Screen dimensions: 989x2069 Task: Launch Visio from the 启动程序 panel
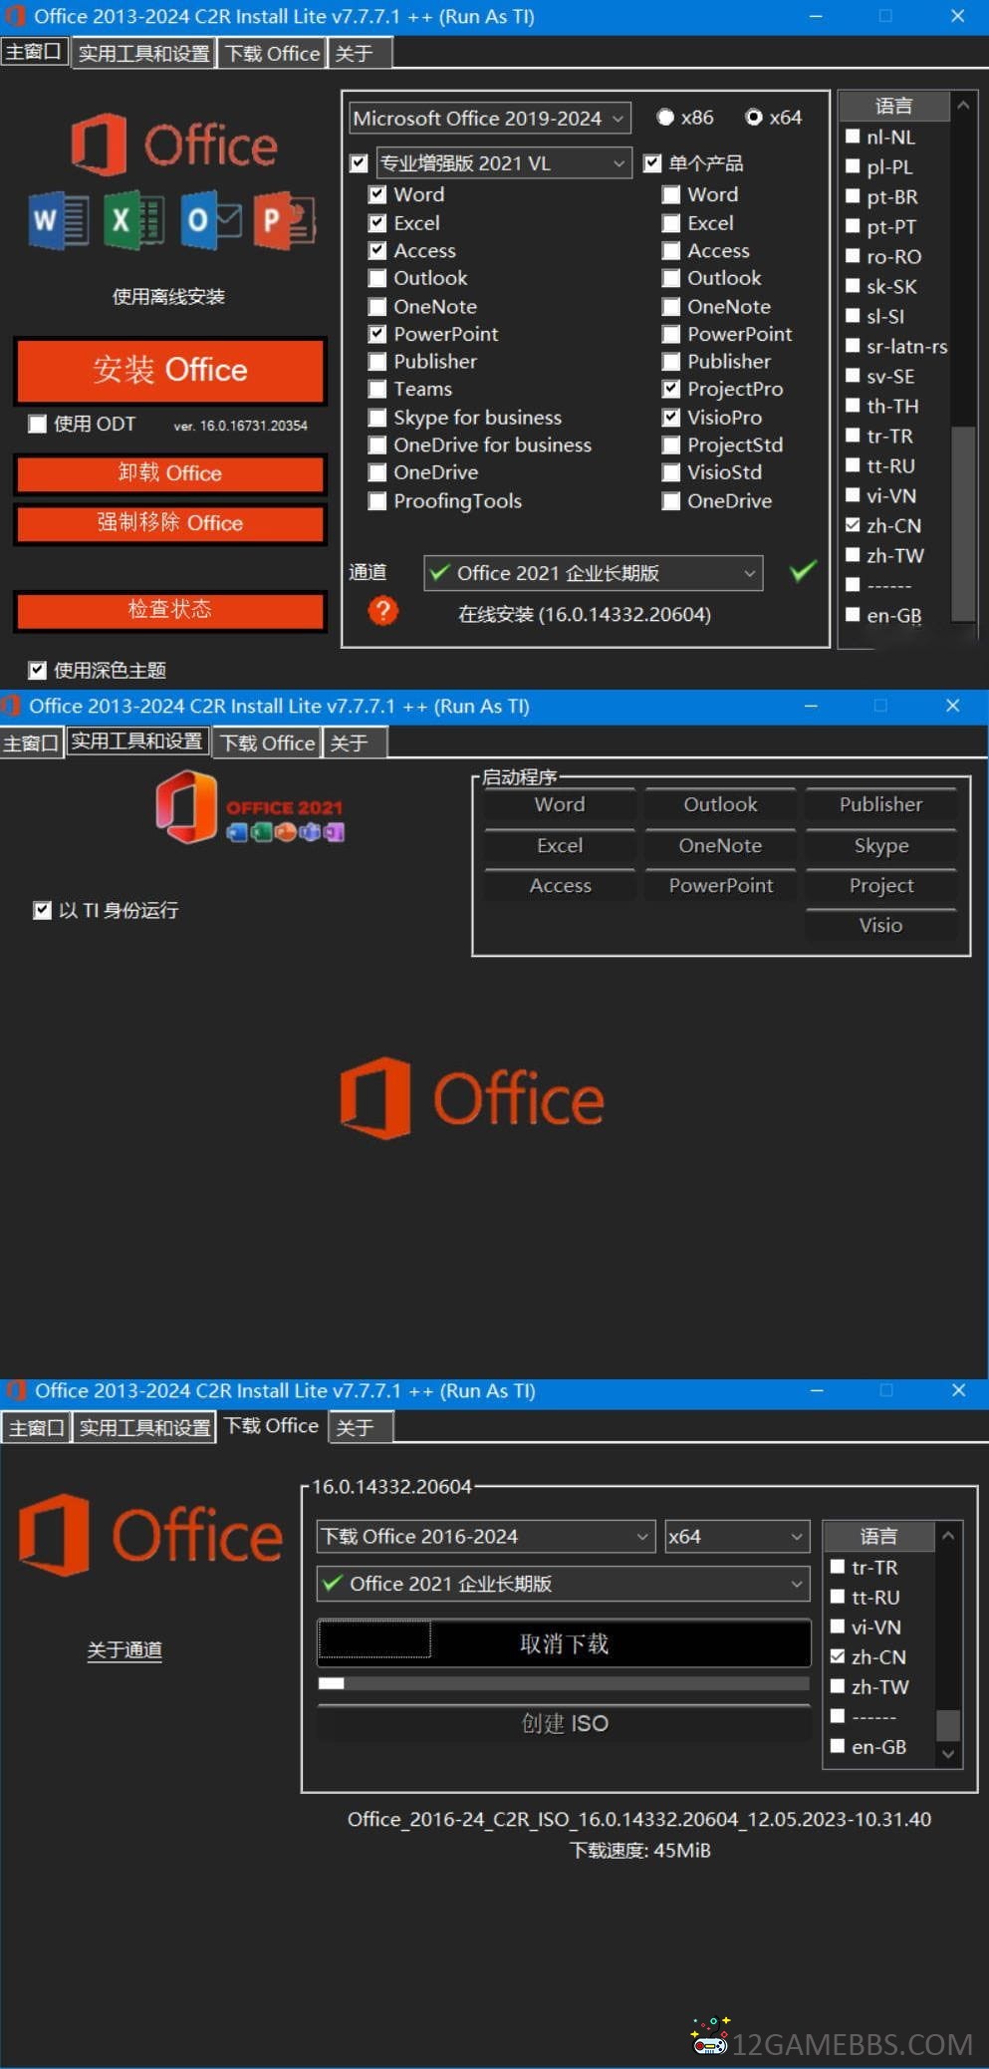[880, 925]
